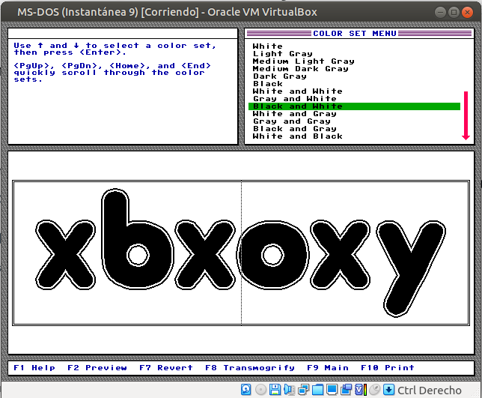The height and width of the screenshot is (398, 482).
Task: Click F1 Help in function bar
Action: [34, 367]
